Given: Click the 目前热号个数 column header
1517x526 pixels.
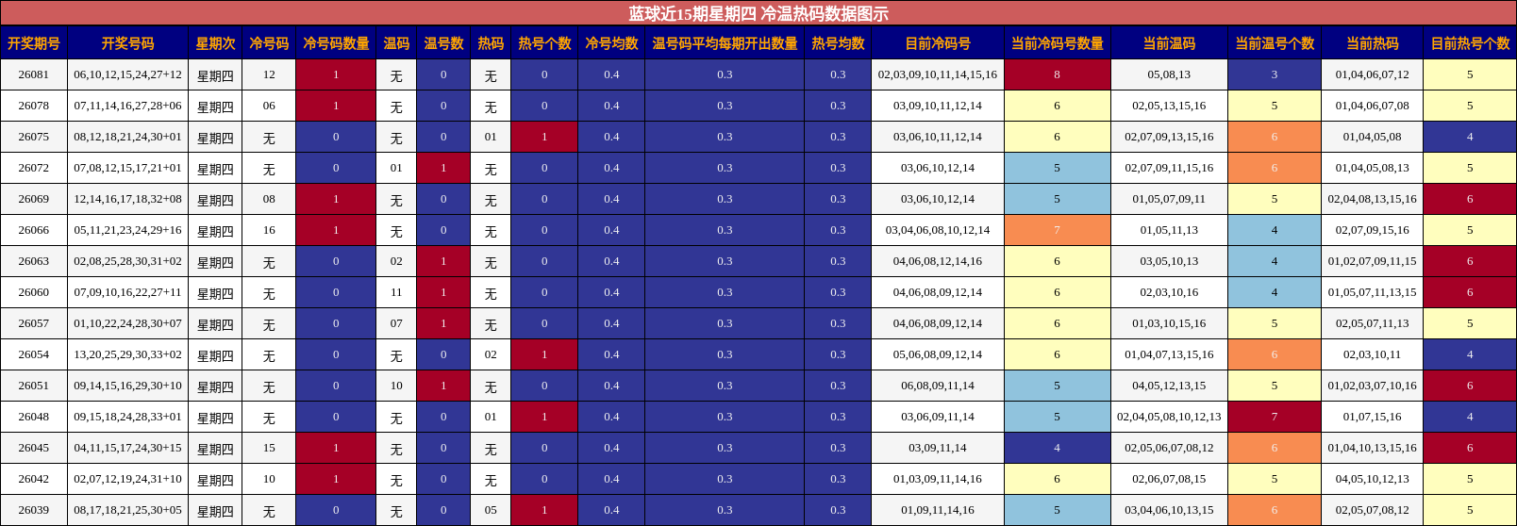Looking at the screenshot, I should pos(1470,43).
